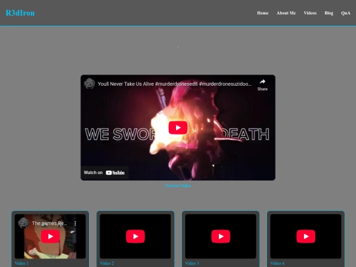Click the Video 2 label
Screen dimensions: 356x267
pyautogui.click(x=107, y=263)
